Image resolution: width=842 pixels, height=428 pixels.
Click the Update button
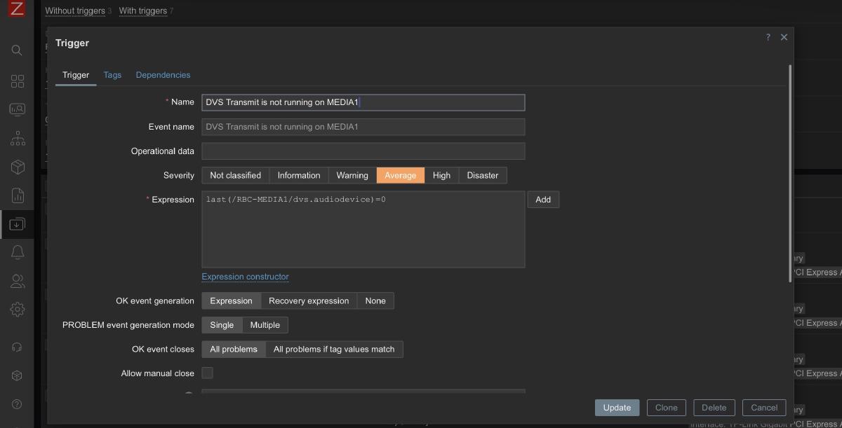(617, 408)
